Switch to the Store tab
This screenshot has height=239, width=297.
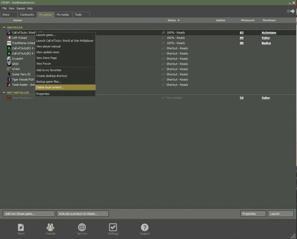point(9,15)
